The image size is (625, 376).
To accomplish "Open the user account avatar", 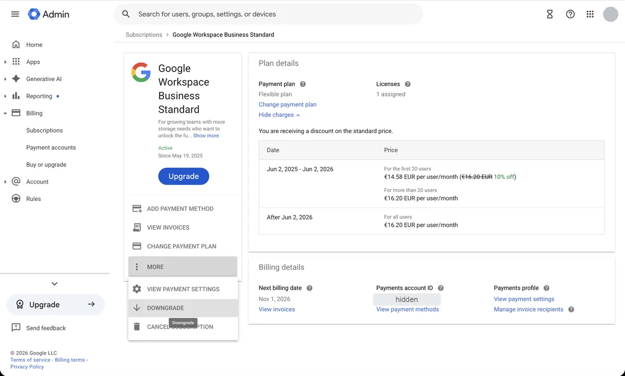I will pos(610,14).
